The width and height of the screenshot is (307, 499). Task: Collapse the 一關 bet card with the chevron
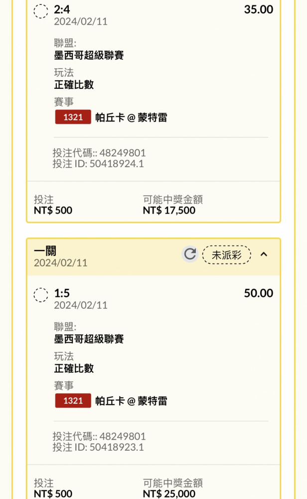click(264, 254)
